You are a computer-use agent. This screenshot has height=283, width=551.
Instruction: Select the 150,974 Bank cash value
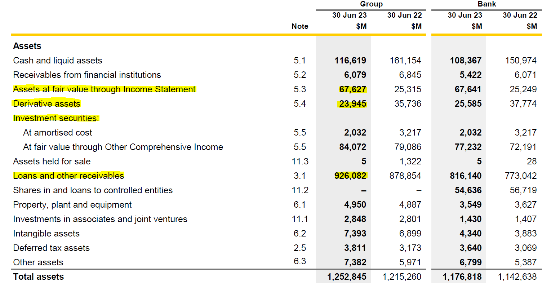[521, 61]
